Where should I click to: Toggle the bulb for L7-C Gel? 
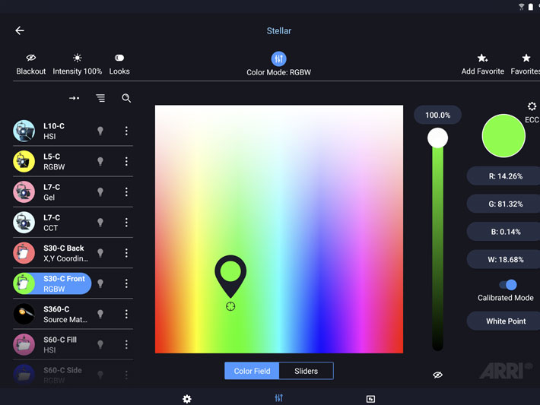click(100, 192)
